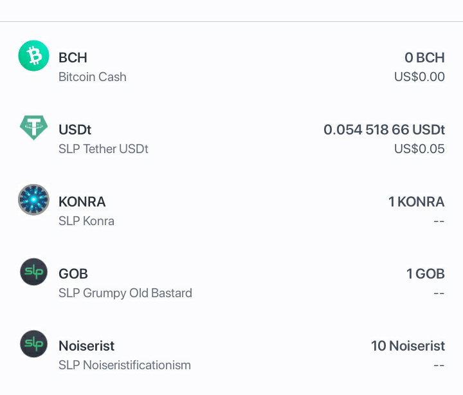
Task: Click the 1 KONRA balance
Action: coord(417,202)
